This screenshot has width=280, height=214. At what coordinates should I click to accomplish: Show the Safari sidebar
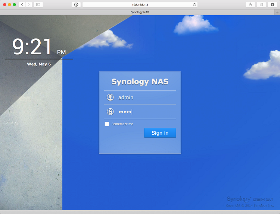pyautogui.click(x=38, y=4)
